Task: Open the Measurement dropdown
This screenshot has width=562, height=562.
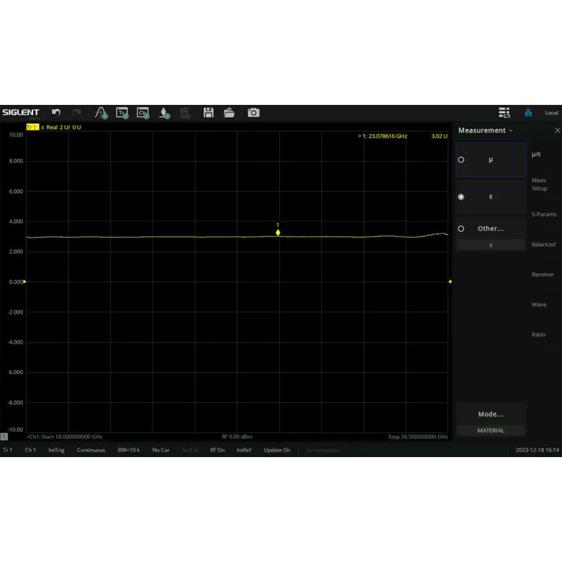Action: [486, 130]
